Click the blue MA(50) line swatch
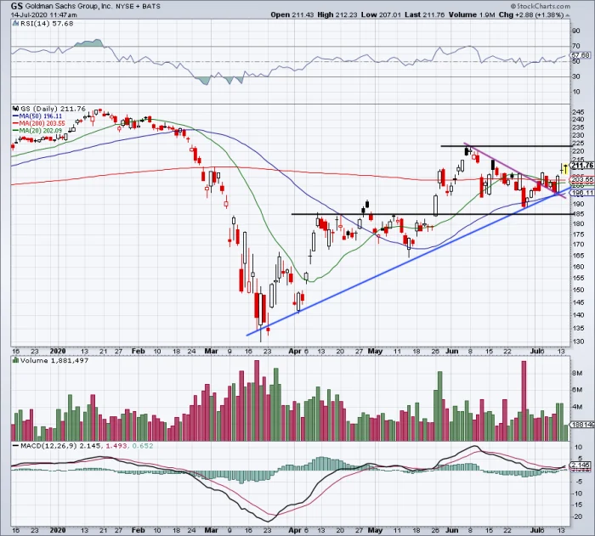Screen dimensions: 595x536 [16, 116]
